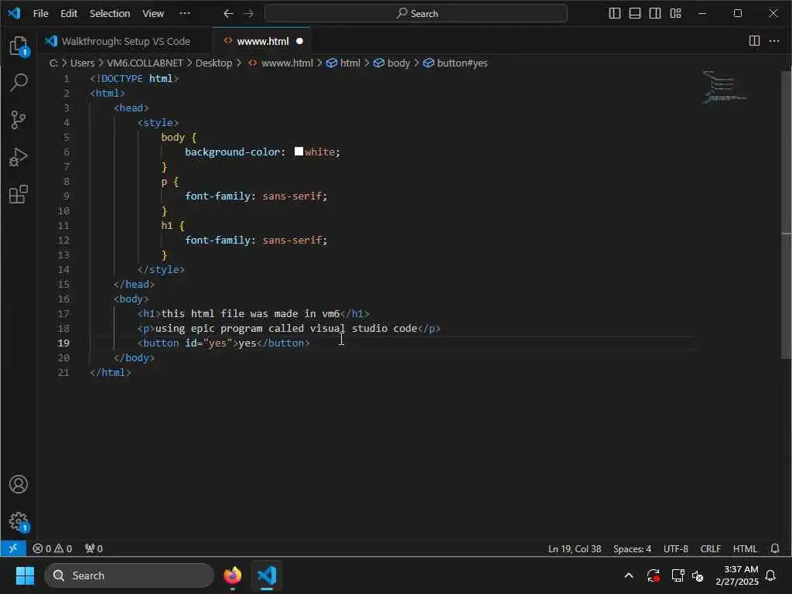The image size is (792, 594).
Task: Open the Edit menu
Action: [x=69, y=14]
